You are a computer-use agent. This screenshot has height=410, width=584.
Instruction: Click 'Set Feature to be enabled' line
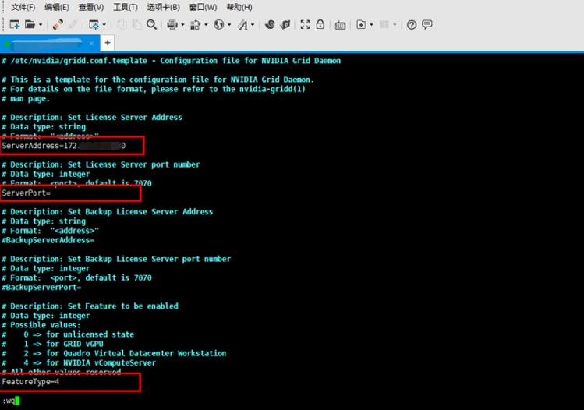click(90, 306)
